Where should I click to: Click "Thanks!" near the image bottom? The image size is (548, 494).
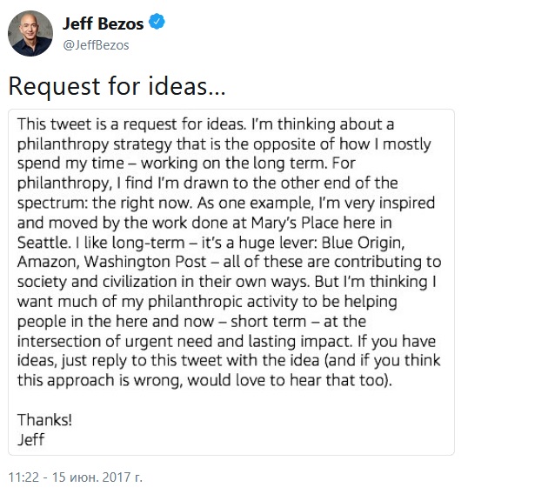click(x=45, y=419)
